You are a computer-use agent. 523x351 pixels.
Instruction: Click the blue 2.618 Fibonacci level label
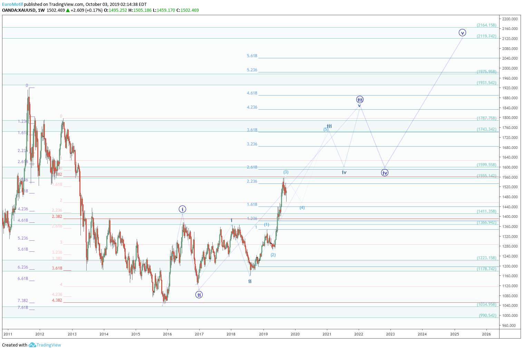(x=252, y=167)
